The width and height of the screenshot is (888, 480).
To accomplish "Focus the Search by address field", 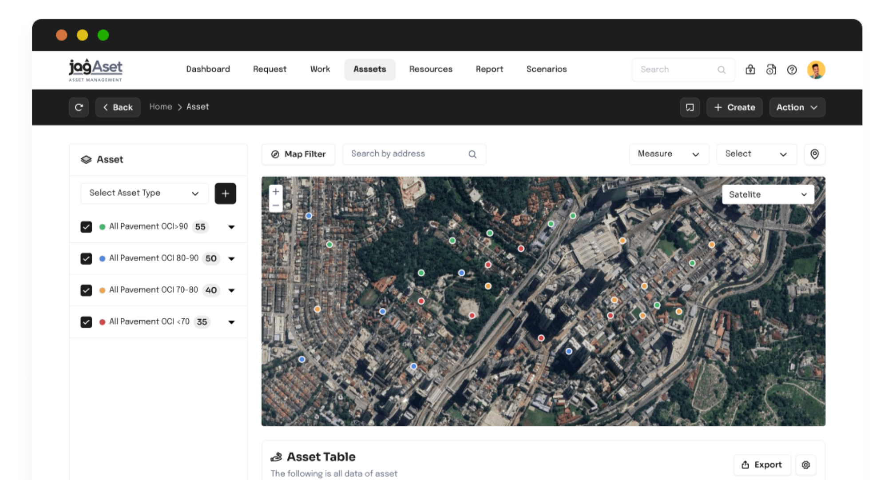I will coord(414,154).
